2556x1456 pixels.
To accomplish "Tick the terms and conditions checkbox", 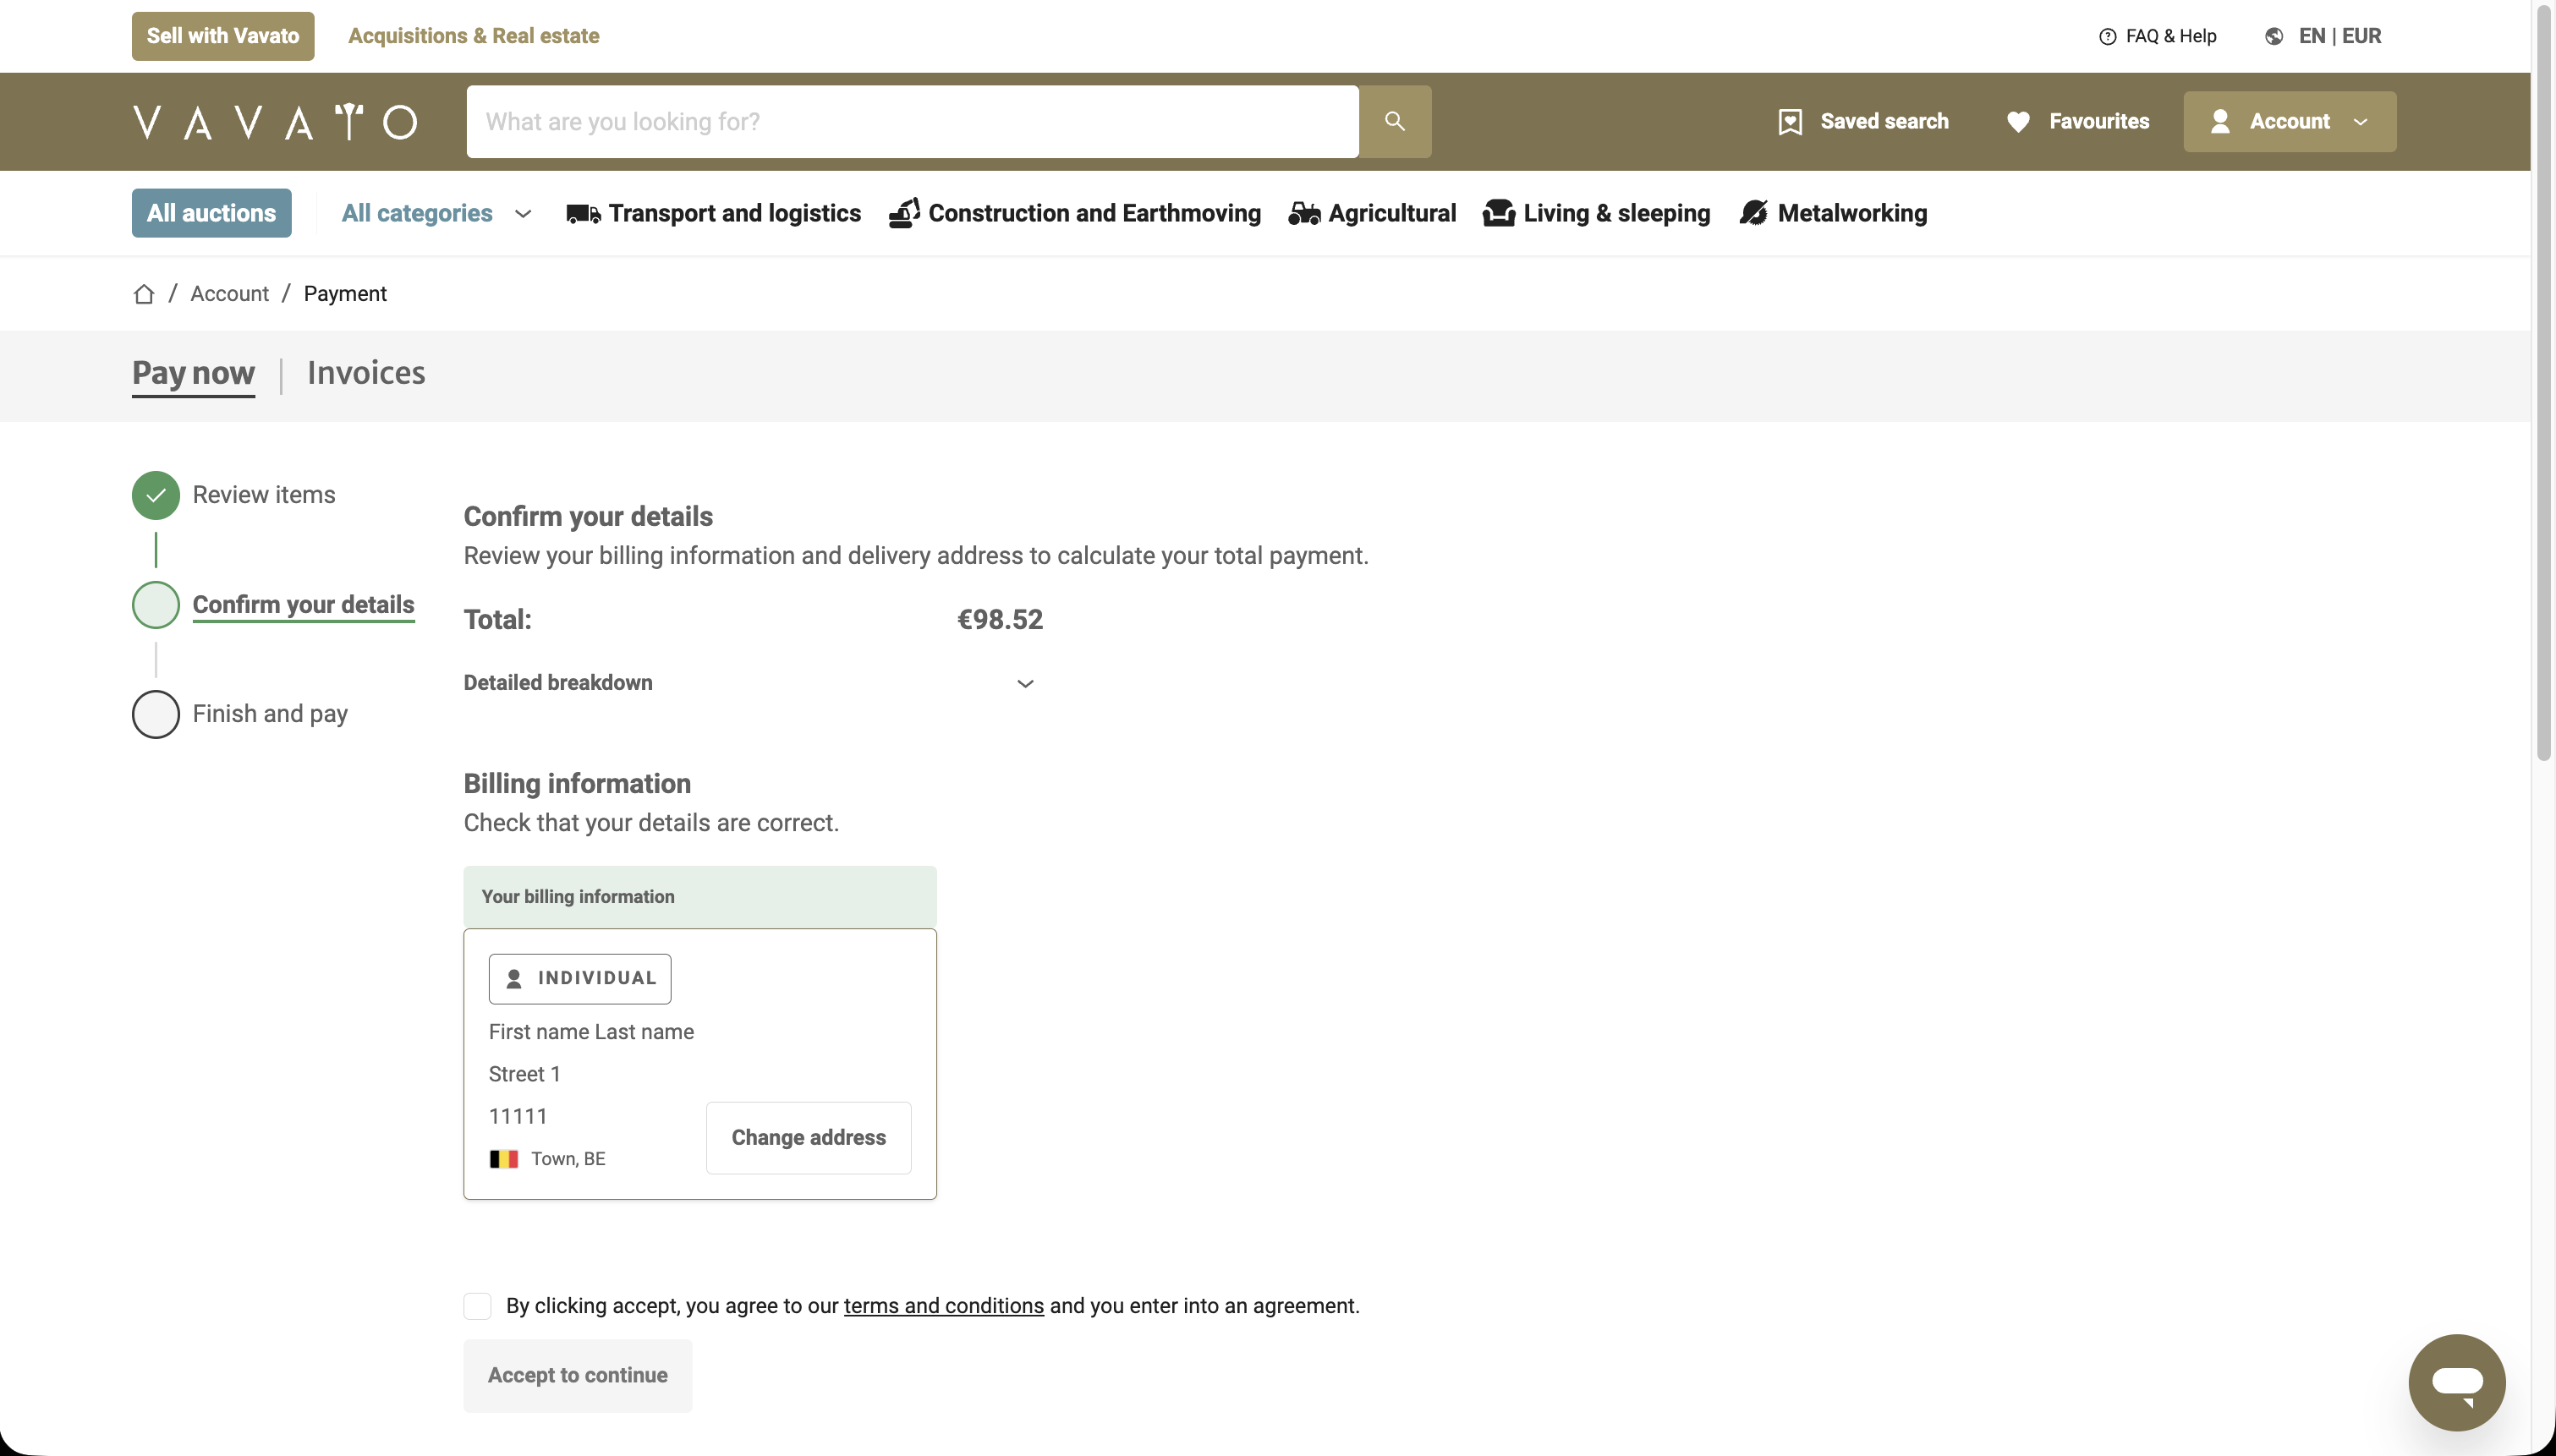I will coord(478,1306).
